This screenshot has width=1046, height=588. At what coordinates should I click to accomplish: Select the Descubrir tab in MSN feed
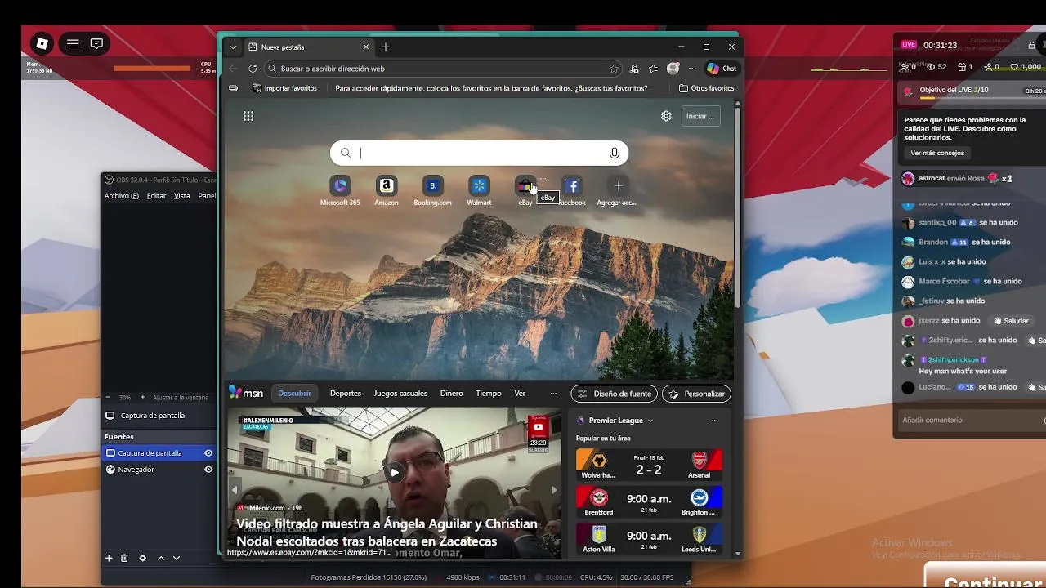[x=294, y=394]
